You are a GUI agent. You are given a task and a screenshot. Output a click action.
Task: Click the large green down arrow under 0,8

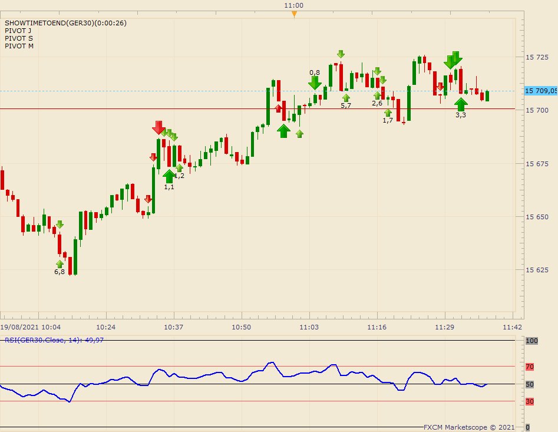pos(315,83)
